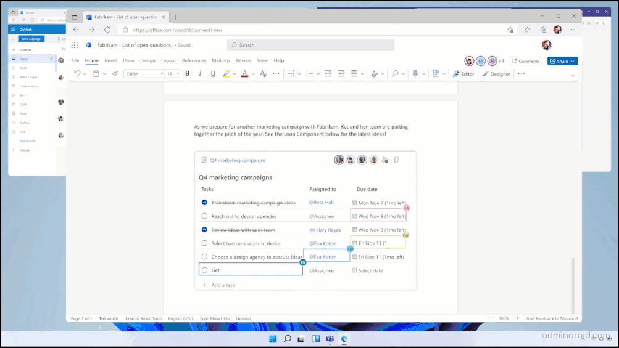The image size is (619, 348).
Task: Open the app launcher waffle icon
Action: click(75, 45)
